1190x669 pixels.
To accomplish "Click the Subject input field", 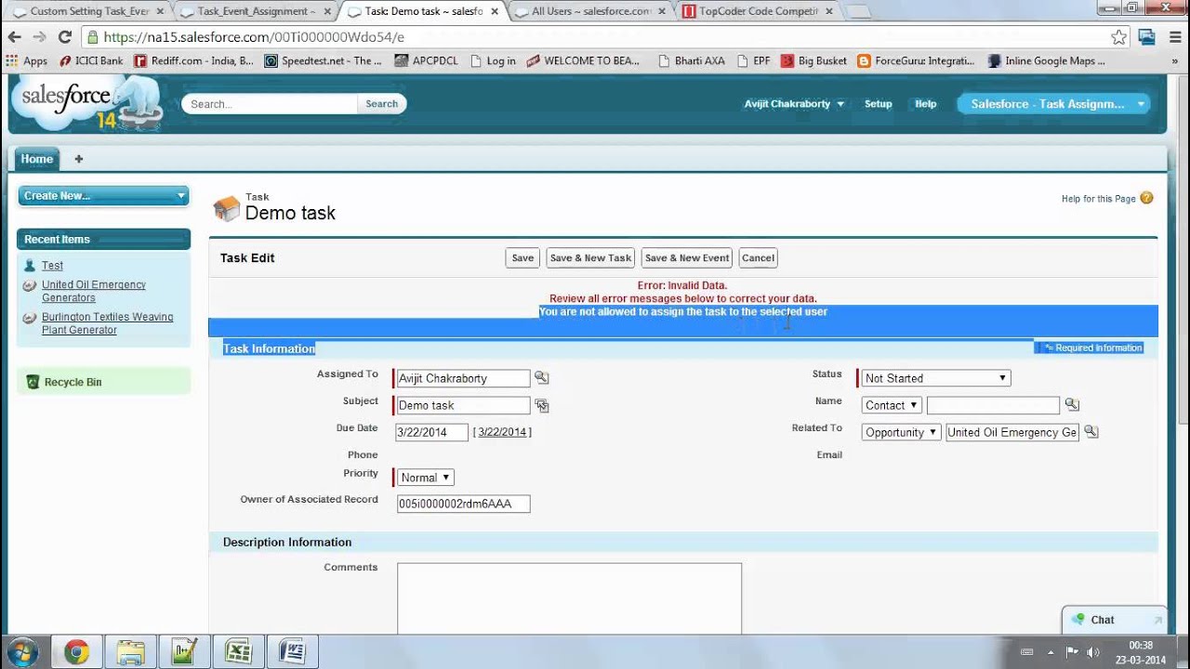I will [x=463, y=405].
